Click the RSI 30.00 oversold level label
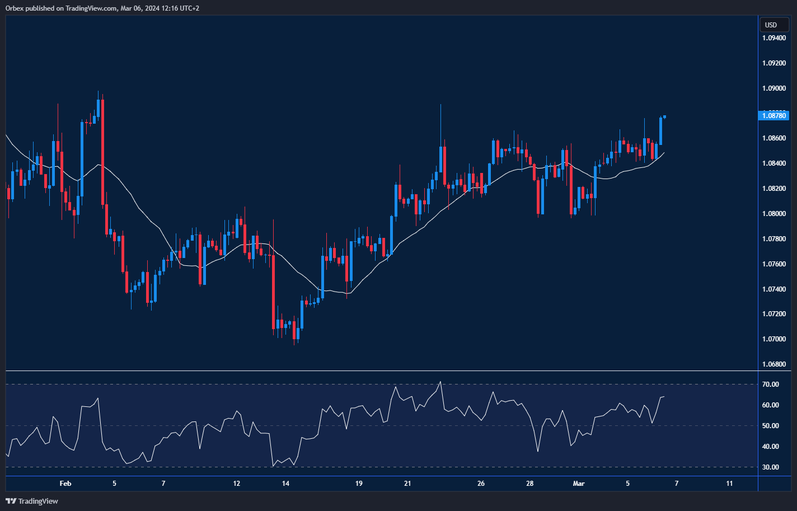The image size is (797, 511). click(x=770, y=467)
